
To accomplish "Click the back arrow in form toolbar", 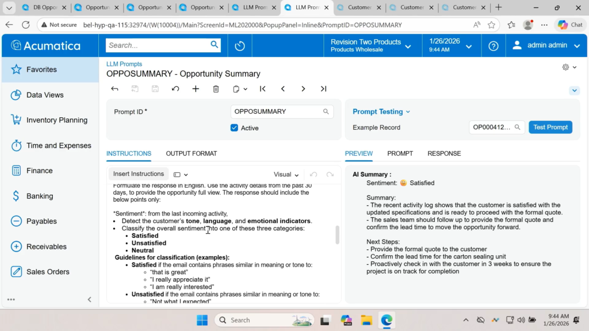I will [x=114, y=89].
